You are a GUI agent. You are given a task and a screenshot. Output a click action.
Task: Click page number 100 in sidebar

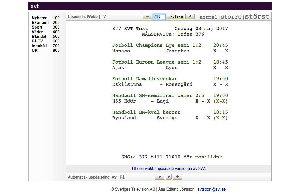(56, 18)
